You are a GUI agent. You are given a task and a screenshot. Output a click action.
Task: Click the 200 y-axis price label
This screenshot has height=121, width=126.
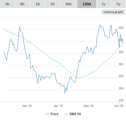(x=121, y=88)
